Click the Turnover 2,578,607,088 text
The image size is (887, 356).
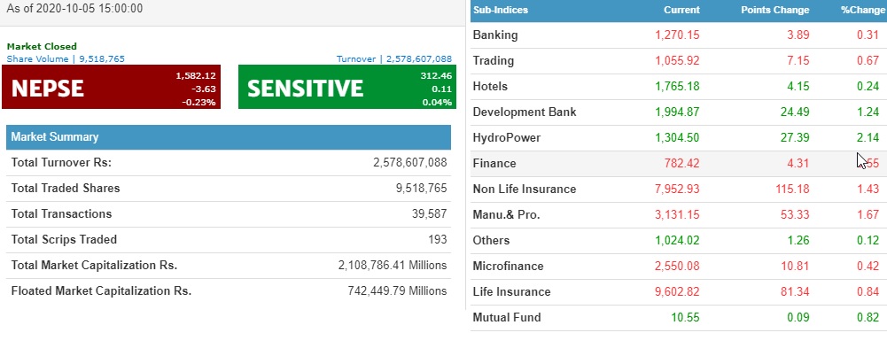[394, 58]
